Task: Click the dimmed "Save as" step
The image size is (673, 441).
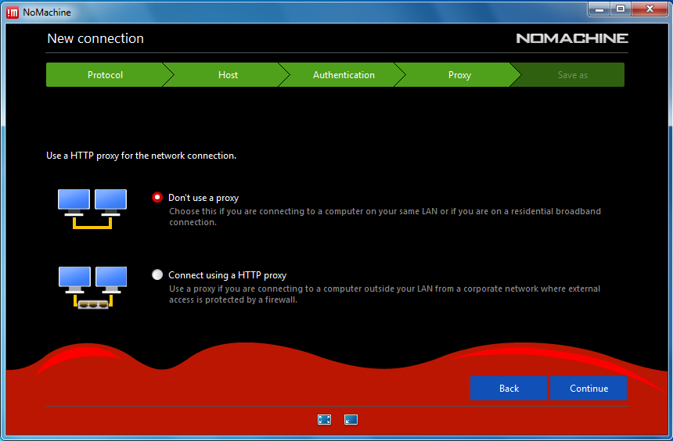Action: [x=572, y=75]
